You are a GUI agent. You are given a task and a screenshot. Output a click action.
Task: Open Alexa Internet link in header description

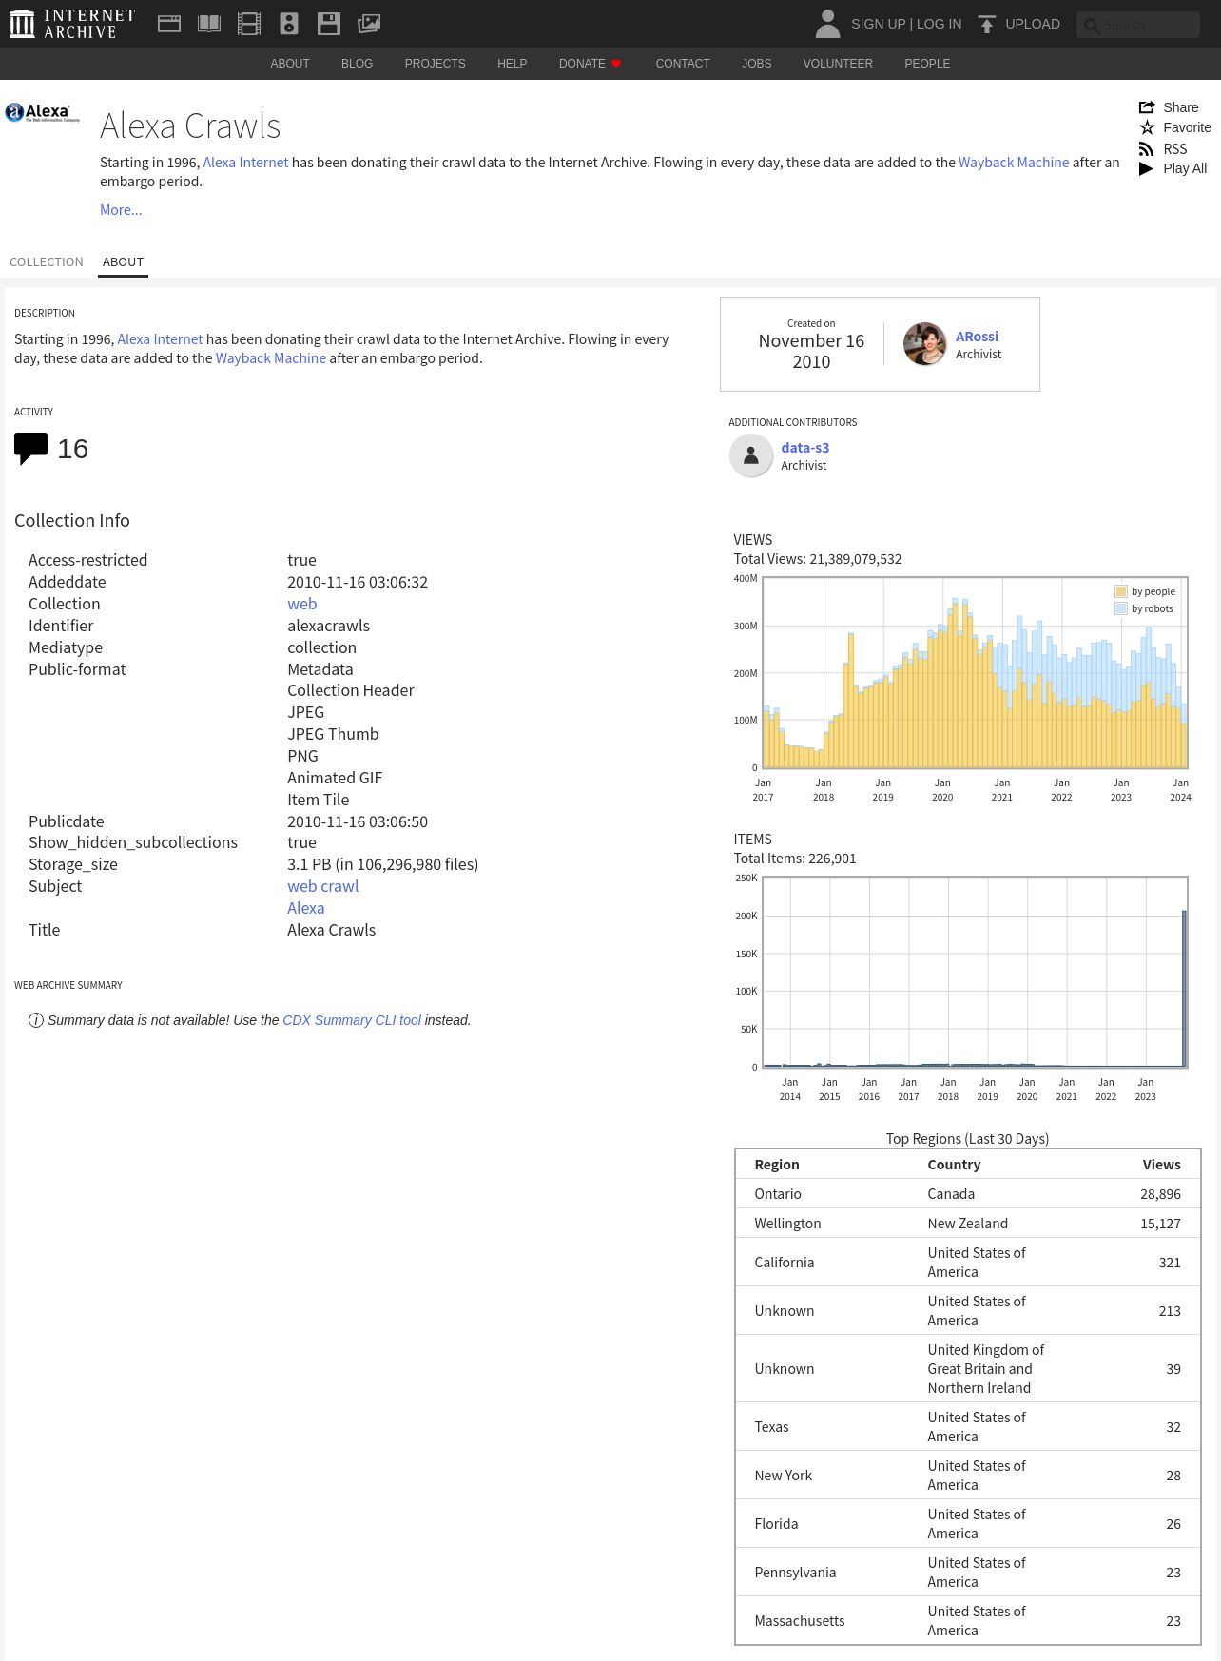pyautogui.click(x=245, y=163)
